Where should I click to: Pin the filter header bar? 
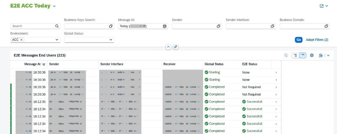coord(176,47)
